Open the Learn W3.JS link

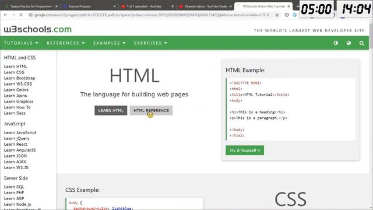point(16,167)
